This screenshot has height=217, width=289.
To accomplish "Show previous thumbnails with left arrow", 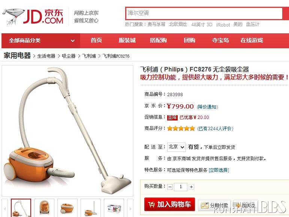I will [x=5, y=208].
